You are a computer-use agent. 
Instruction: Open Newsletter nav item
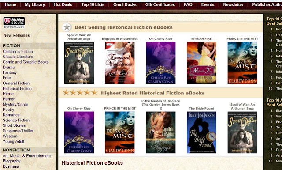click(233, 4)
